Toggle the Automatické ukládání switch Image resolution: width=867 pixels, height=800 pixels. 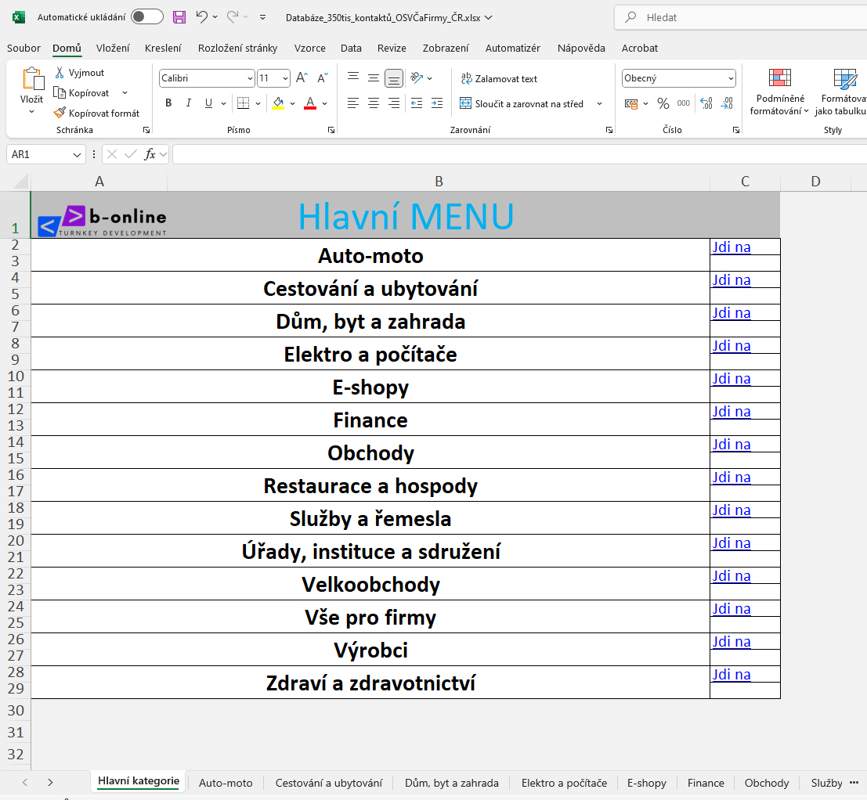[147, 16]
